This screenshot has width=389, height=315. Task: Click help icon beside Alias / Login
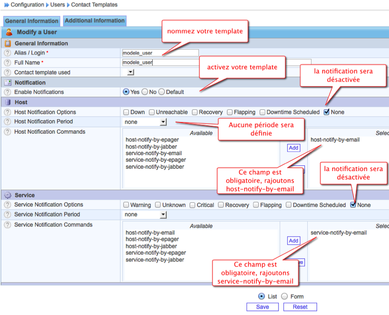(x=7, y=53)
